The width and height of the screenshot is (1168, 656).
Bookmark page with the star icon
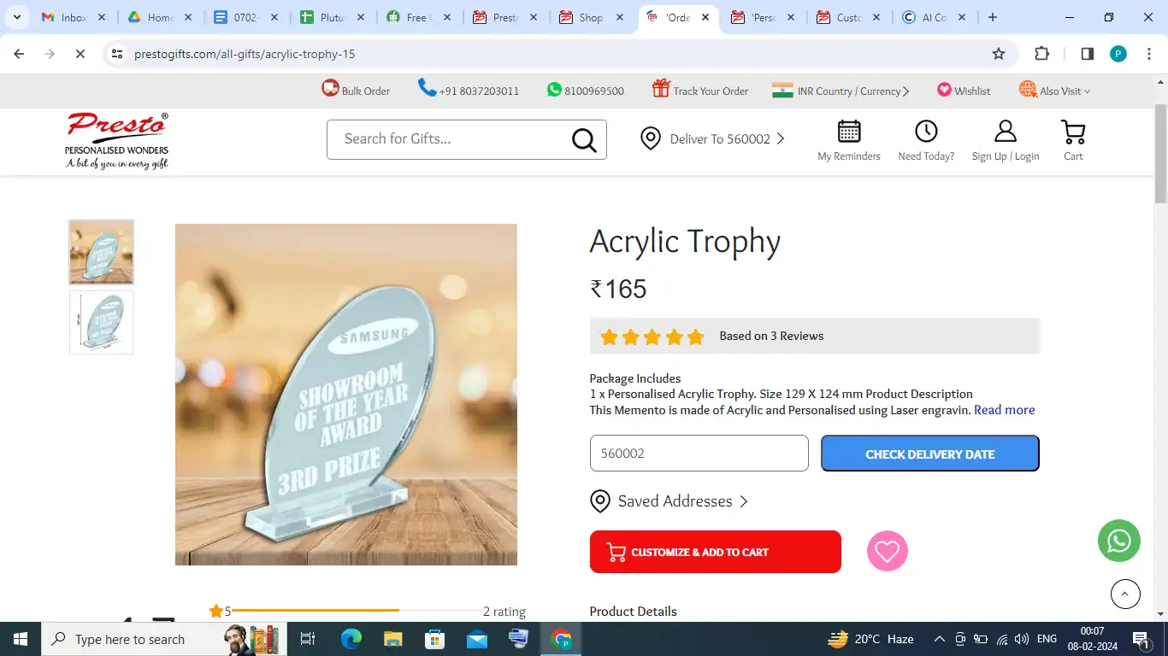coord(999,54)
